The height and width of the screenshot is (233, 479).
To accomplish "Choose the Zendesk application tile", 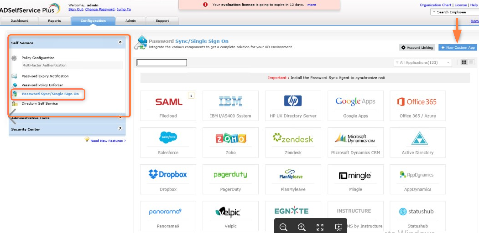I will point(293,142).
